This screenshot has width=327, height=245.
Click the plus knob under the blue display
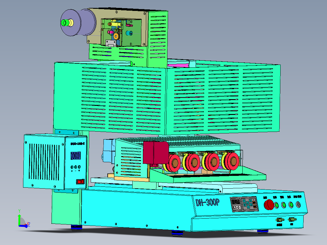click(x=72, y=167)
